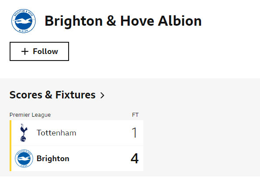The height and width of the screenshot is (179, 260).
Task: Select the Tottenham team name
Action: pyautogui.click(x=56, y=133)
